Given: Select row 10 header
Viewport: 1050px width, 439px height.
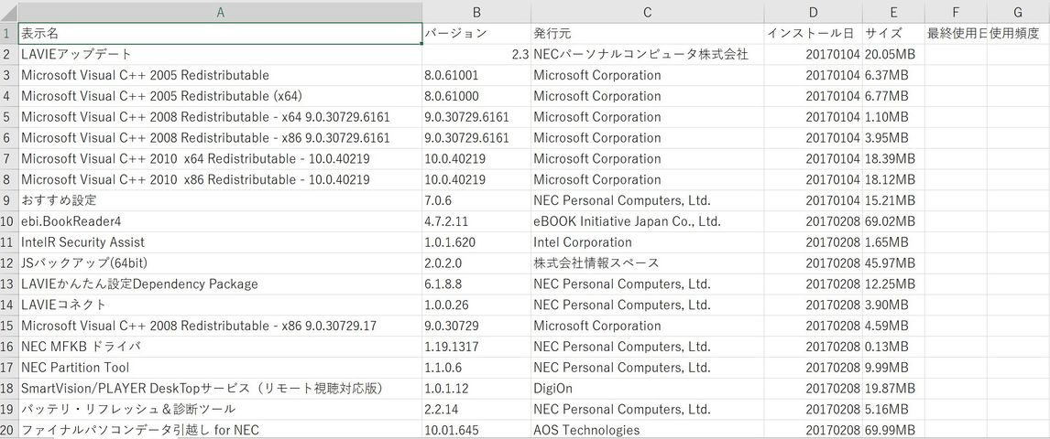Looking at the screenshot, I should (9, 221).
